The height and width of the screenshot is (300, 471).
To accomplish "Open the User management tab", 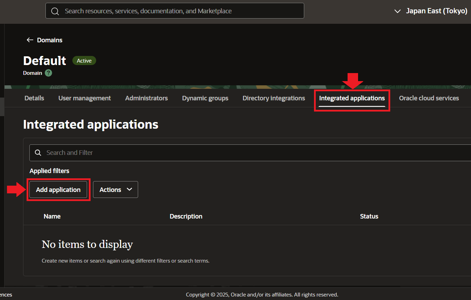I will coord(84,98).
